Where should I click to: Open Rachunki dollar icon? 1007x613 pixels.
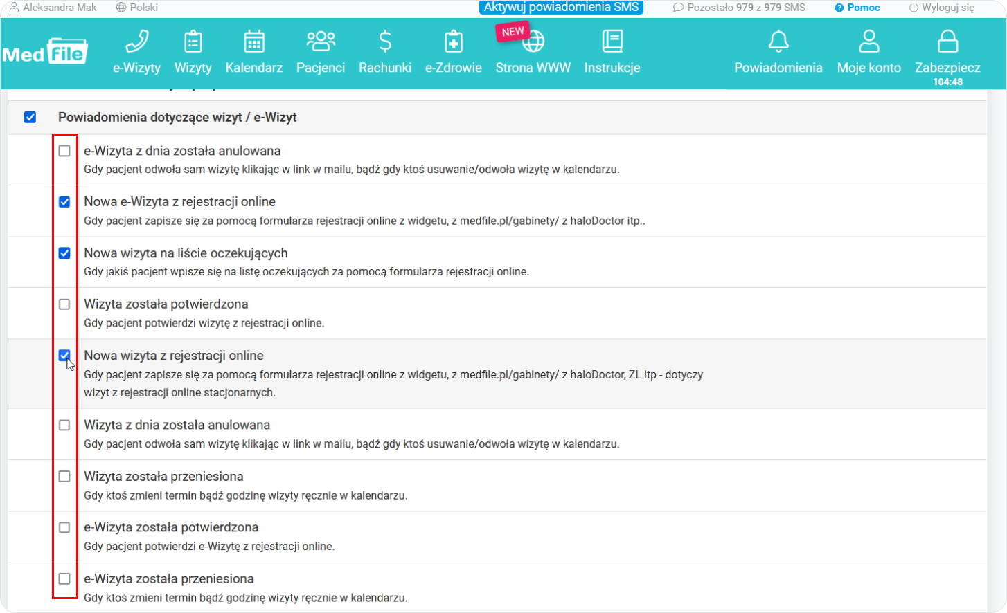pos(385,42)
